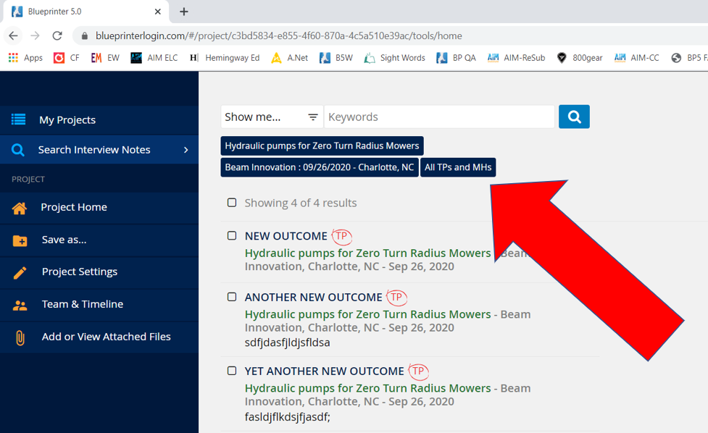The image size is (708, 433).
Task: Open the Hemingway Ed bookmark
Action: [225, 58]
